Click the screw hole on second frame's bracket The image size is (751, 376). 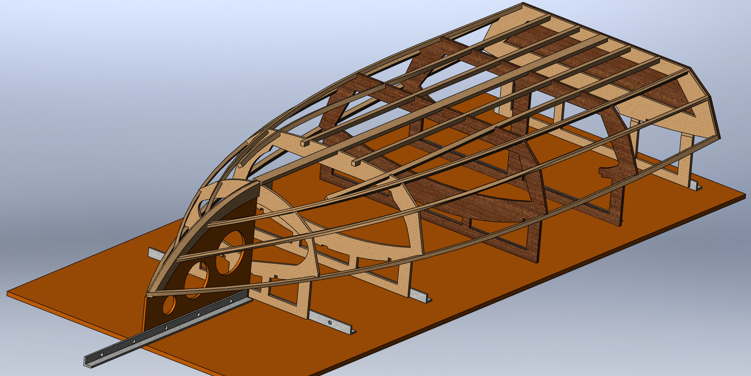point(330,322)
